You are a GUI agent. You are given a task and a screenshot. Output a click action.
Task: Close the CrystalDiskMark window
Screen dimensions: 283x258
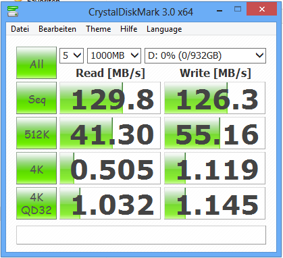click(262, 9)
